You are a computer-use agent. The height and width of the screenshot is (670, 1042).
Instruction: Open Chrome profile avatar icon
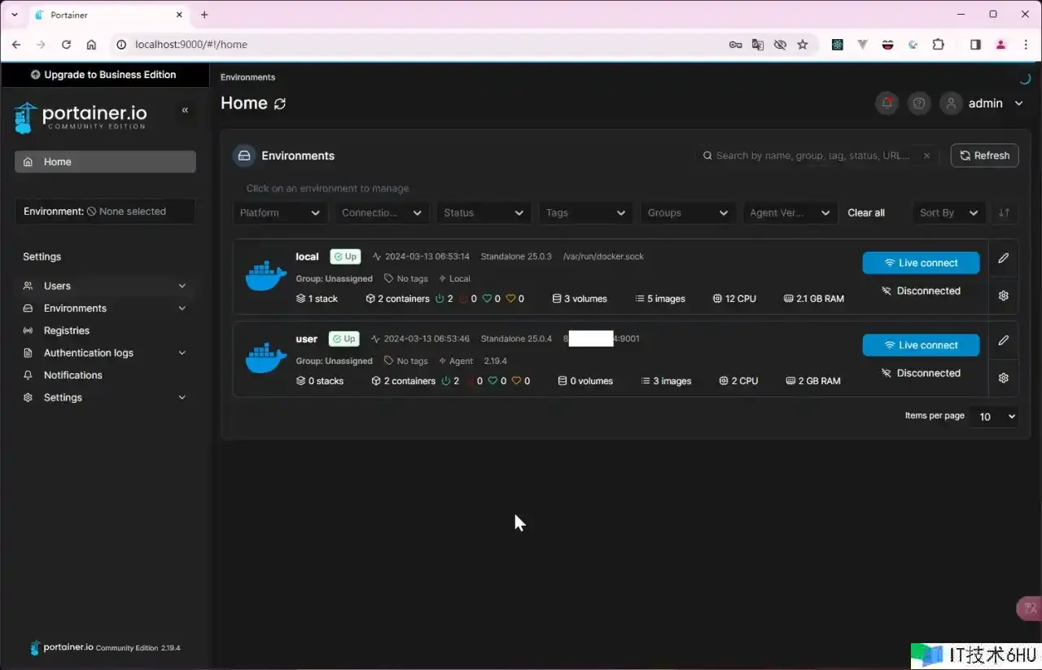1000,45
